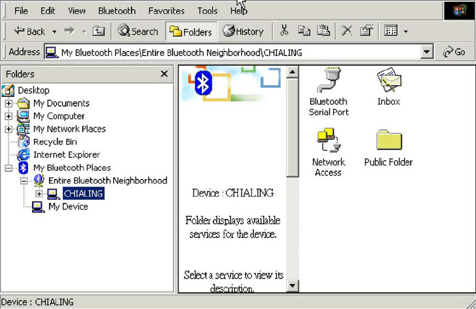Image resolution: width=476 pixels, height=309 pixels.
Task: Click the Paste clipboard toolbar icon
Action: point(323,31)
